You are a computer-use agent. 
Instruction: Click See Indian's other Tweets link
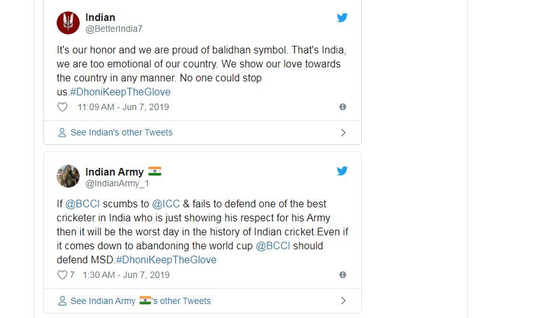(121, 133)
